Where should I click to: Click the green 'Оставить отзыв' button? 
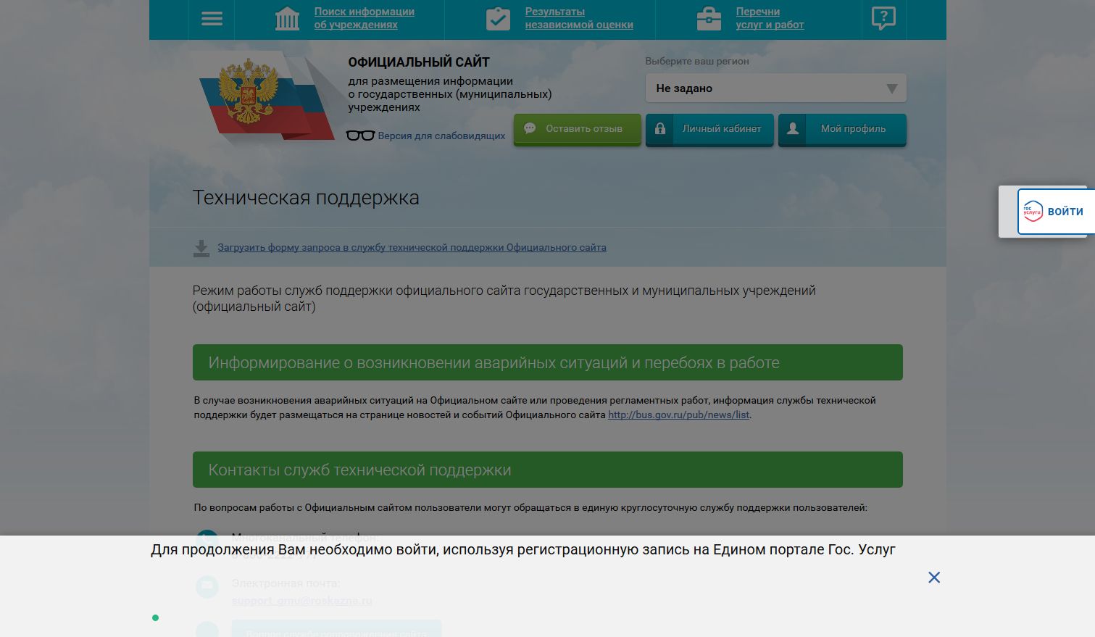[577, 129]
